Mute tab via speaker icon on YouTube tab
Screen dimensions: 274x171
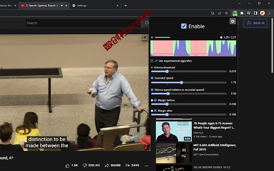[62, 6]
